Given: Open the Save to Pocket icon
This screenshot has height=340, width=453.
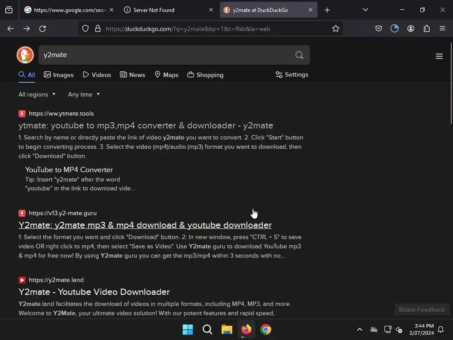Looking at the screenshot, I should pos(379,29).
